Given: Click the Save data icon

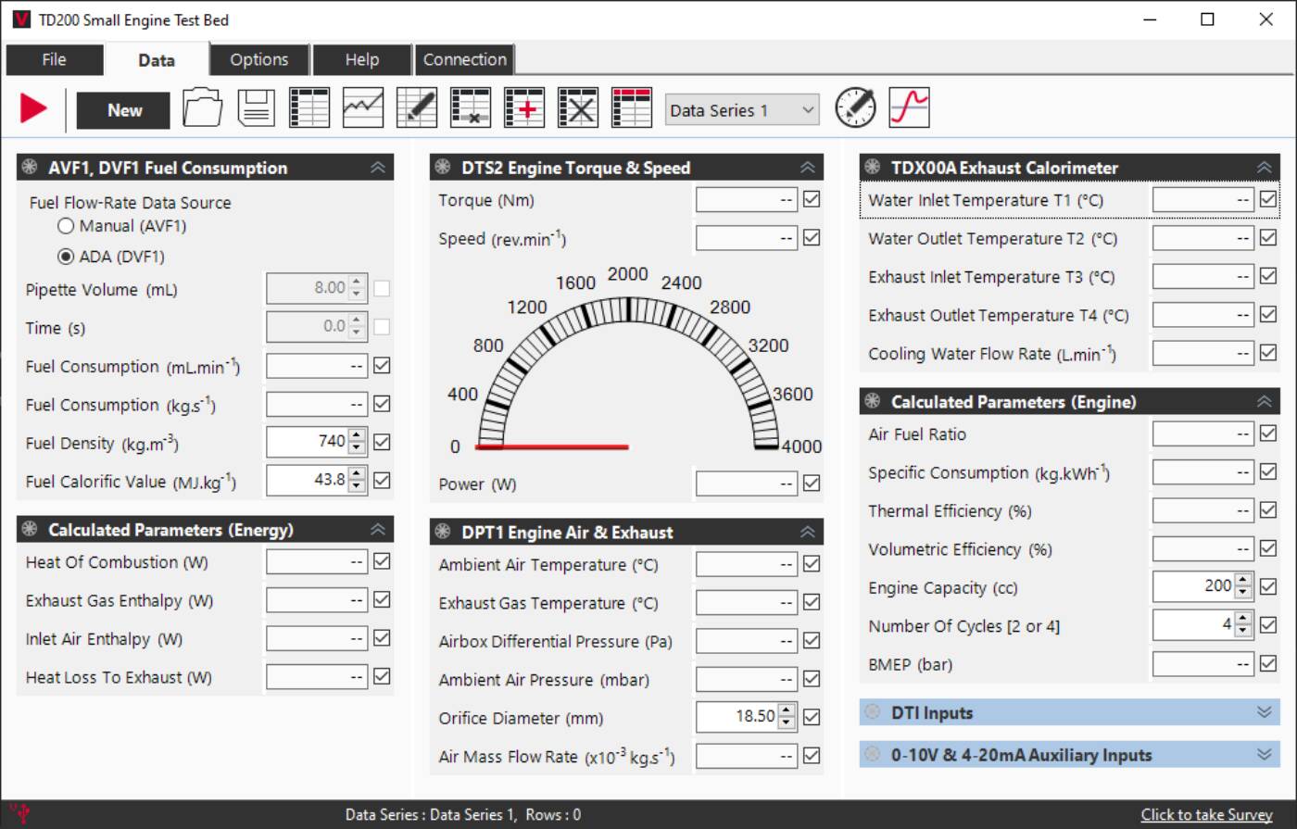Looking at the screenshot, I should 256,107.
